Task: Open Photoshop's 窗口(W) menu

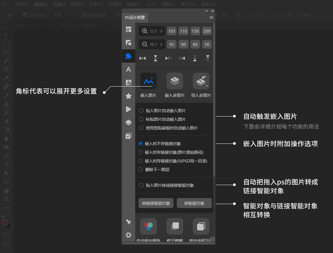Action: [x=188, y=4]
